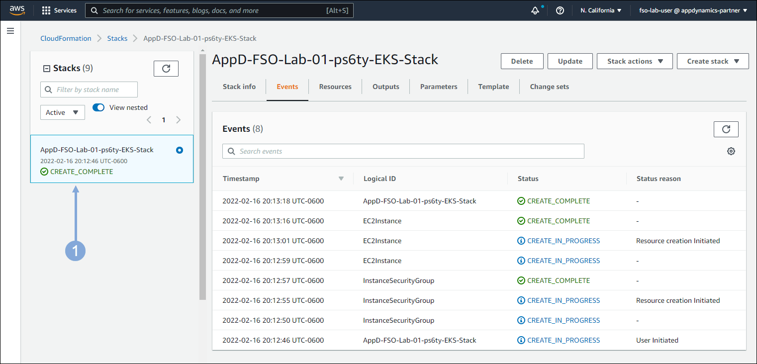
Task: Toggle the View nested switch
Action: [x=98, y=107]
